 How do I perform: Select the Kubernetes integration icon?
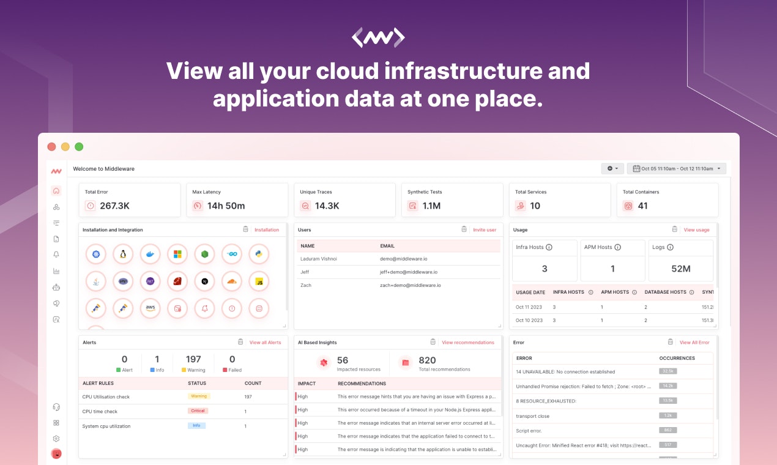96,254
